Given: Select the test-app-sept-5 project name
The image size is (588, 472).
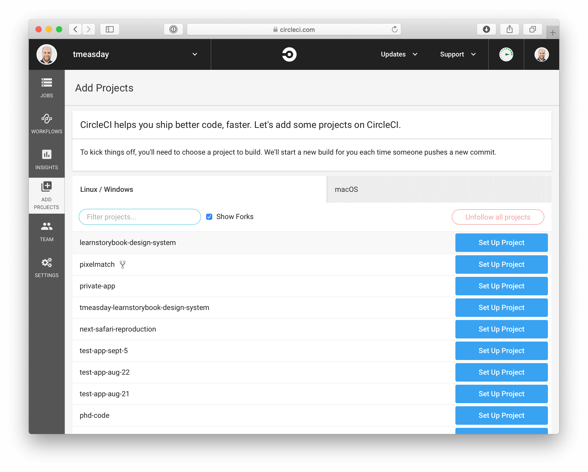Looking at the screenshot, I should pos(104,351).
